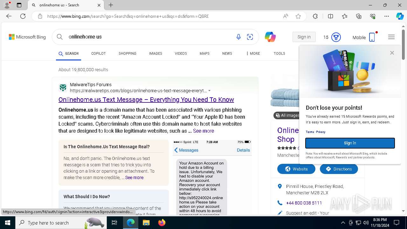Screen dimensions: 407x229
Task: Click the Read aloud icon
Action: click(x=286, y=16)
